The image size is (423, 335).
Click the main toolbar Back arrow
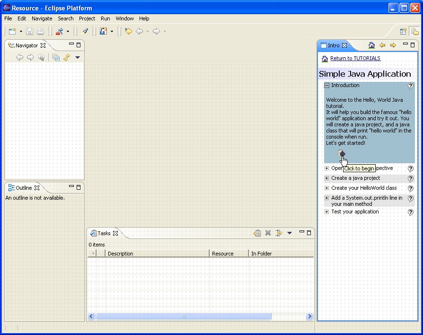pos(140,31)
